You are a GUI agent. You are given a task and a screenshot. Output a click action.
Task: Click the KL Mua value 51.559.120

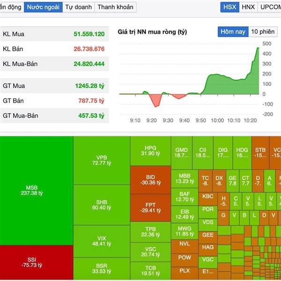click(89, 34)
